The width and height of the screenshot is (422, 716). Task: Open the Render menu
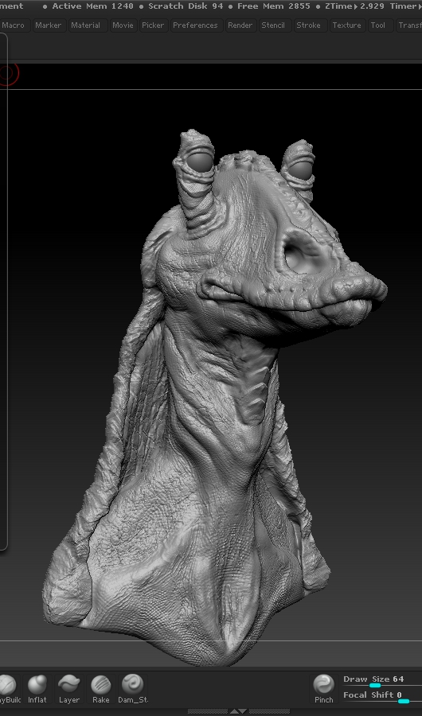tap(240, 25)
